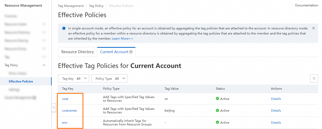The image size is (322, 129).
Task: Click the help icon beside Current Account
Action: pyautogui.click(x=131, y=52)
